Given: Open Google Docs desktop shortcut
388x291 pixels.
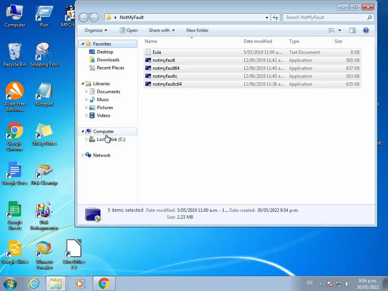Looking at the screenshot, I should [x=15, y=173].
